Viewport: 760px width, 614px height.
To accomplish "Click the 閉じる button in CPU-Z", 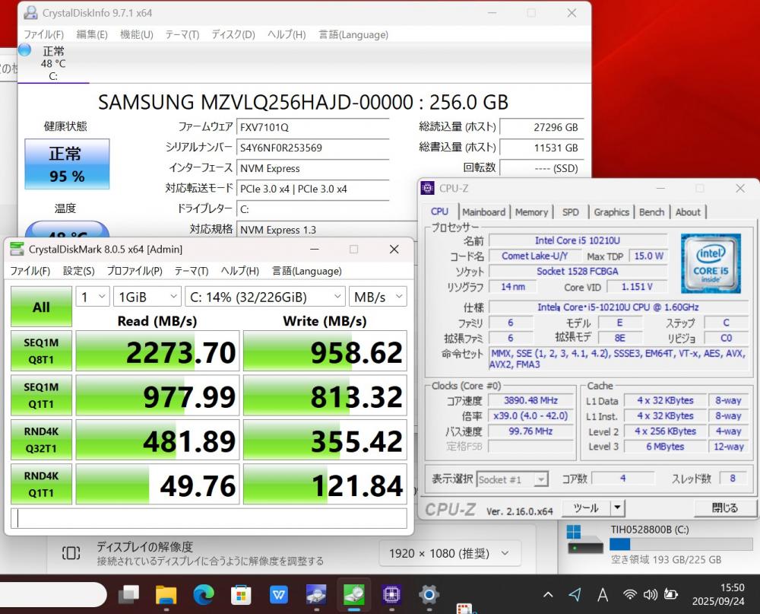I will [724, 507].
